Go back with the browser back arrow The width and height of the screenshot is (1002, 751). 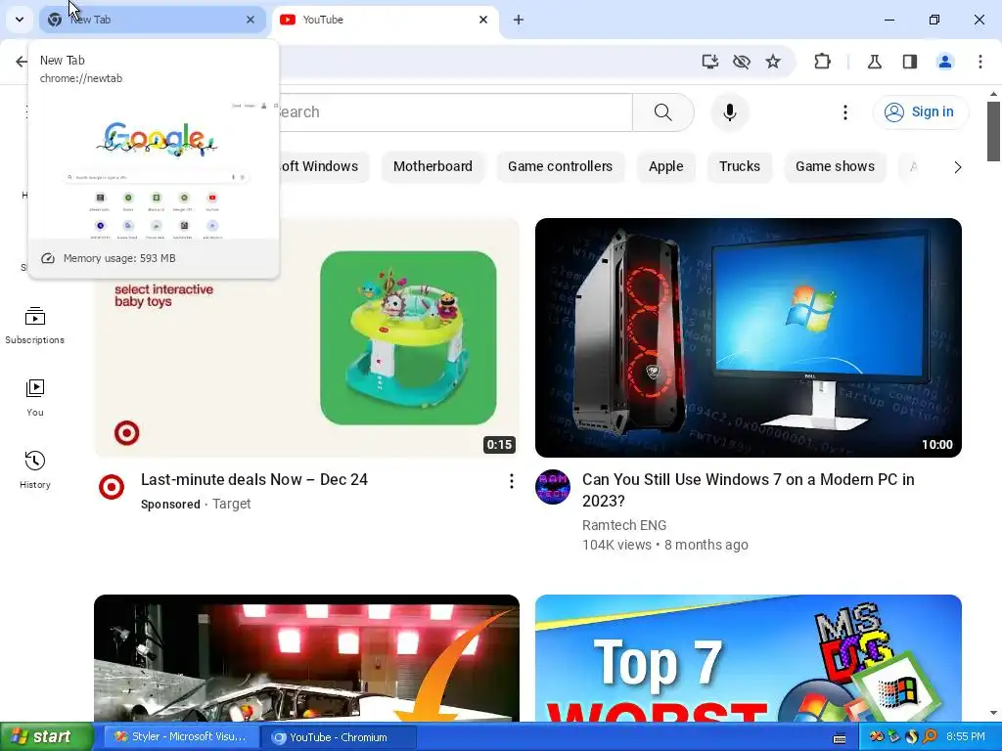[x=22, y=62]
